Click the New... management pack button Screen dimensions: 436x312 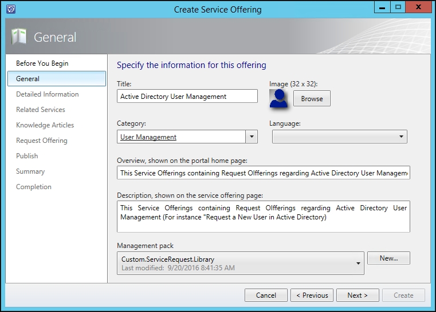point(388,258)
